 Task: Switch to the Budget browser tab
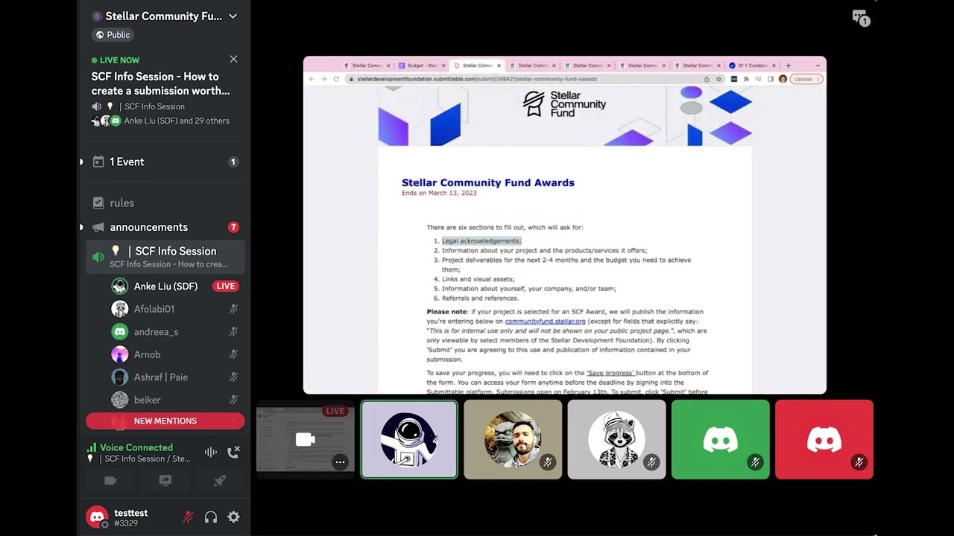[x=422, y=66]
